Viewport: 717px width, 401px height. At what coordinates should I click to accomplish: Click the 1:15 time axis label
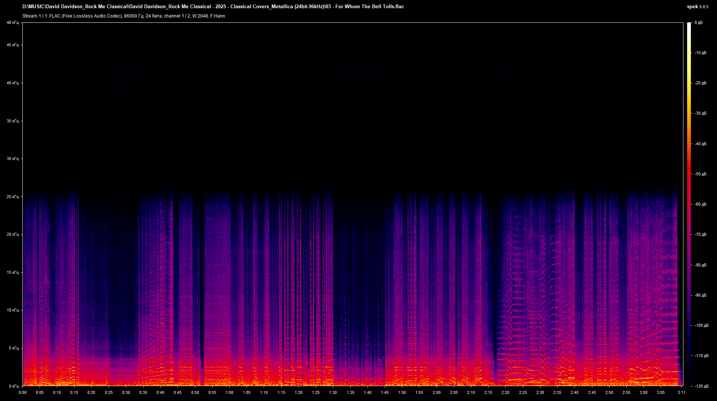coord(281,392)
